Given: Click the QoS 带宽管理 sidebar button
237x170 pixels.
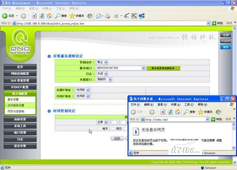Looking at the screenshot, I should (x=20, y=80).
